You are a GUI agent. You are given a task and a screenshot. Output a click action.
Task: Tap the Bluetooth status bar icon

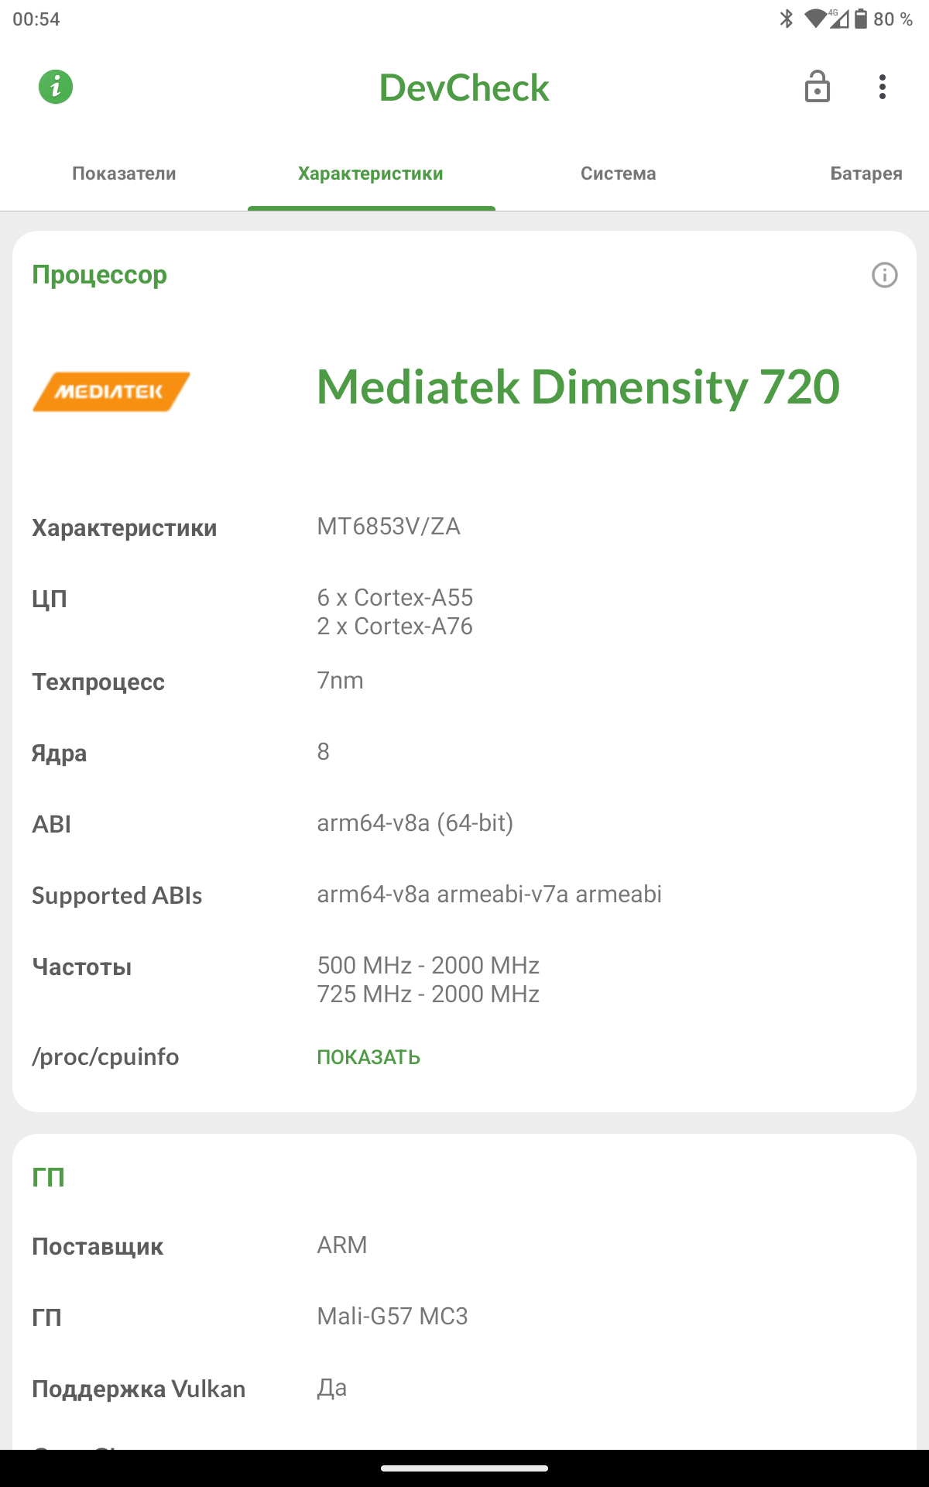[787, 19]
